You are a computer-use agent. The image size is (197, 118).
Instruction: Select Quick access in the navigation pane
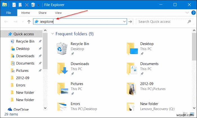point(21,34)
